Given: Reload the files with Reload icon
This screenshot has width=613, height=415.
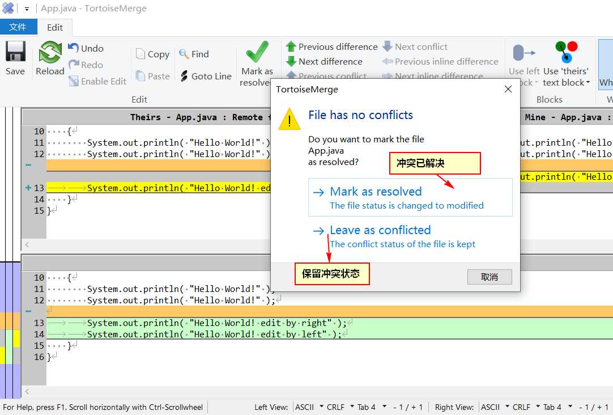Looking at the screenshot, I should click(x=50, y=58).
